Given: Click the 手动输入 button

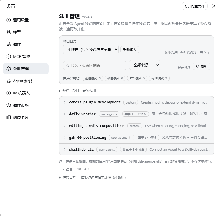Looking at the screenshot, I should (x=130, y=50).
